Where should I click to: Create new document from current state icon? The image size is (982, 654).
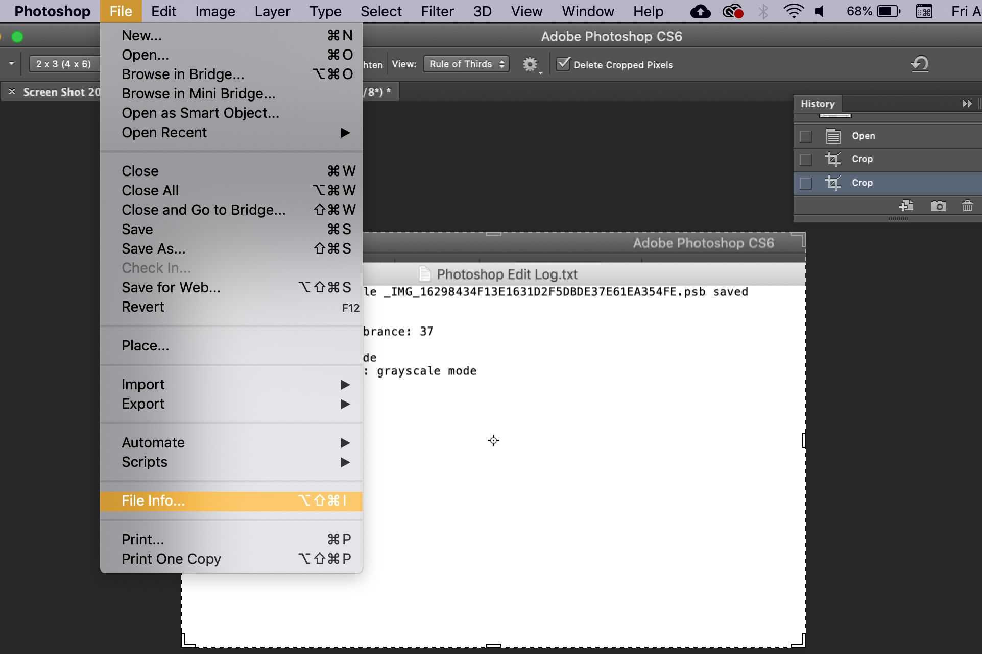(x=906, y=206)
